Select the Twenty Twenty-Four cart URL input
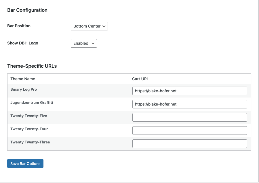259x183 pixels. 190,131
